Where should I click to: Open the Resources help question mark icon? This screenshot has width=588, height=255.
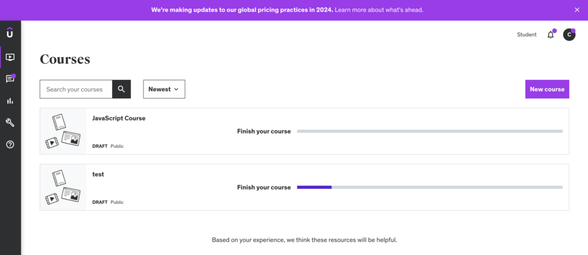(10, 144)
